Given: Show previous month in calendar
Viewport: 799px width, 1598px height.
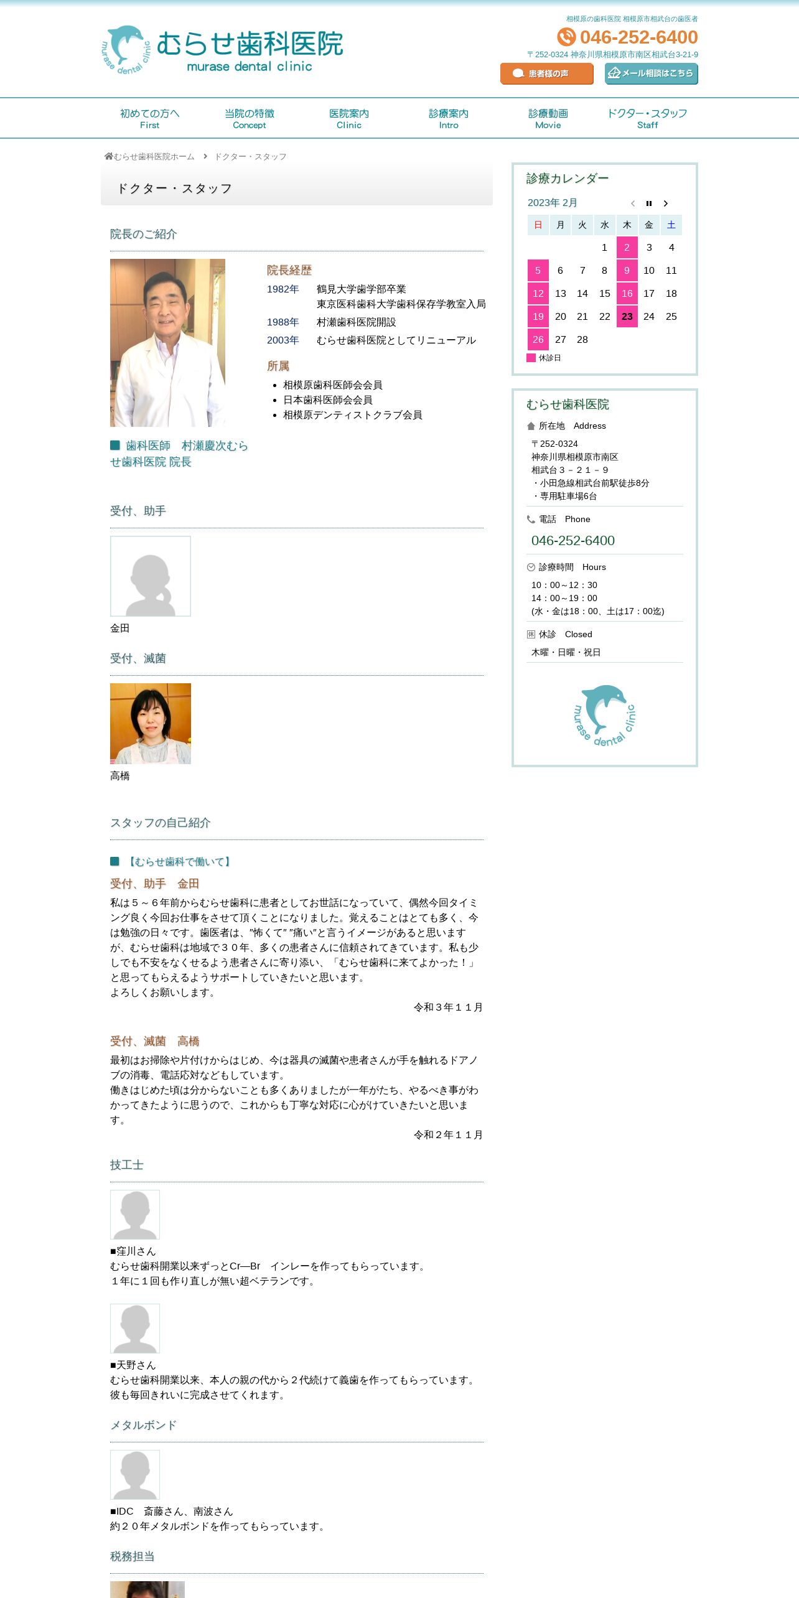Looking at the screenshot, I should pyautogui.click(x=633, y=203).
